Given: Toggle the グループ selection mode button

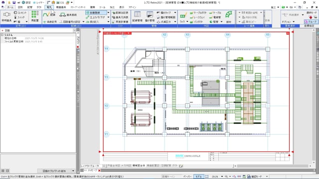Looking at the screenshot, I should click(311, 21).
